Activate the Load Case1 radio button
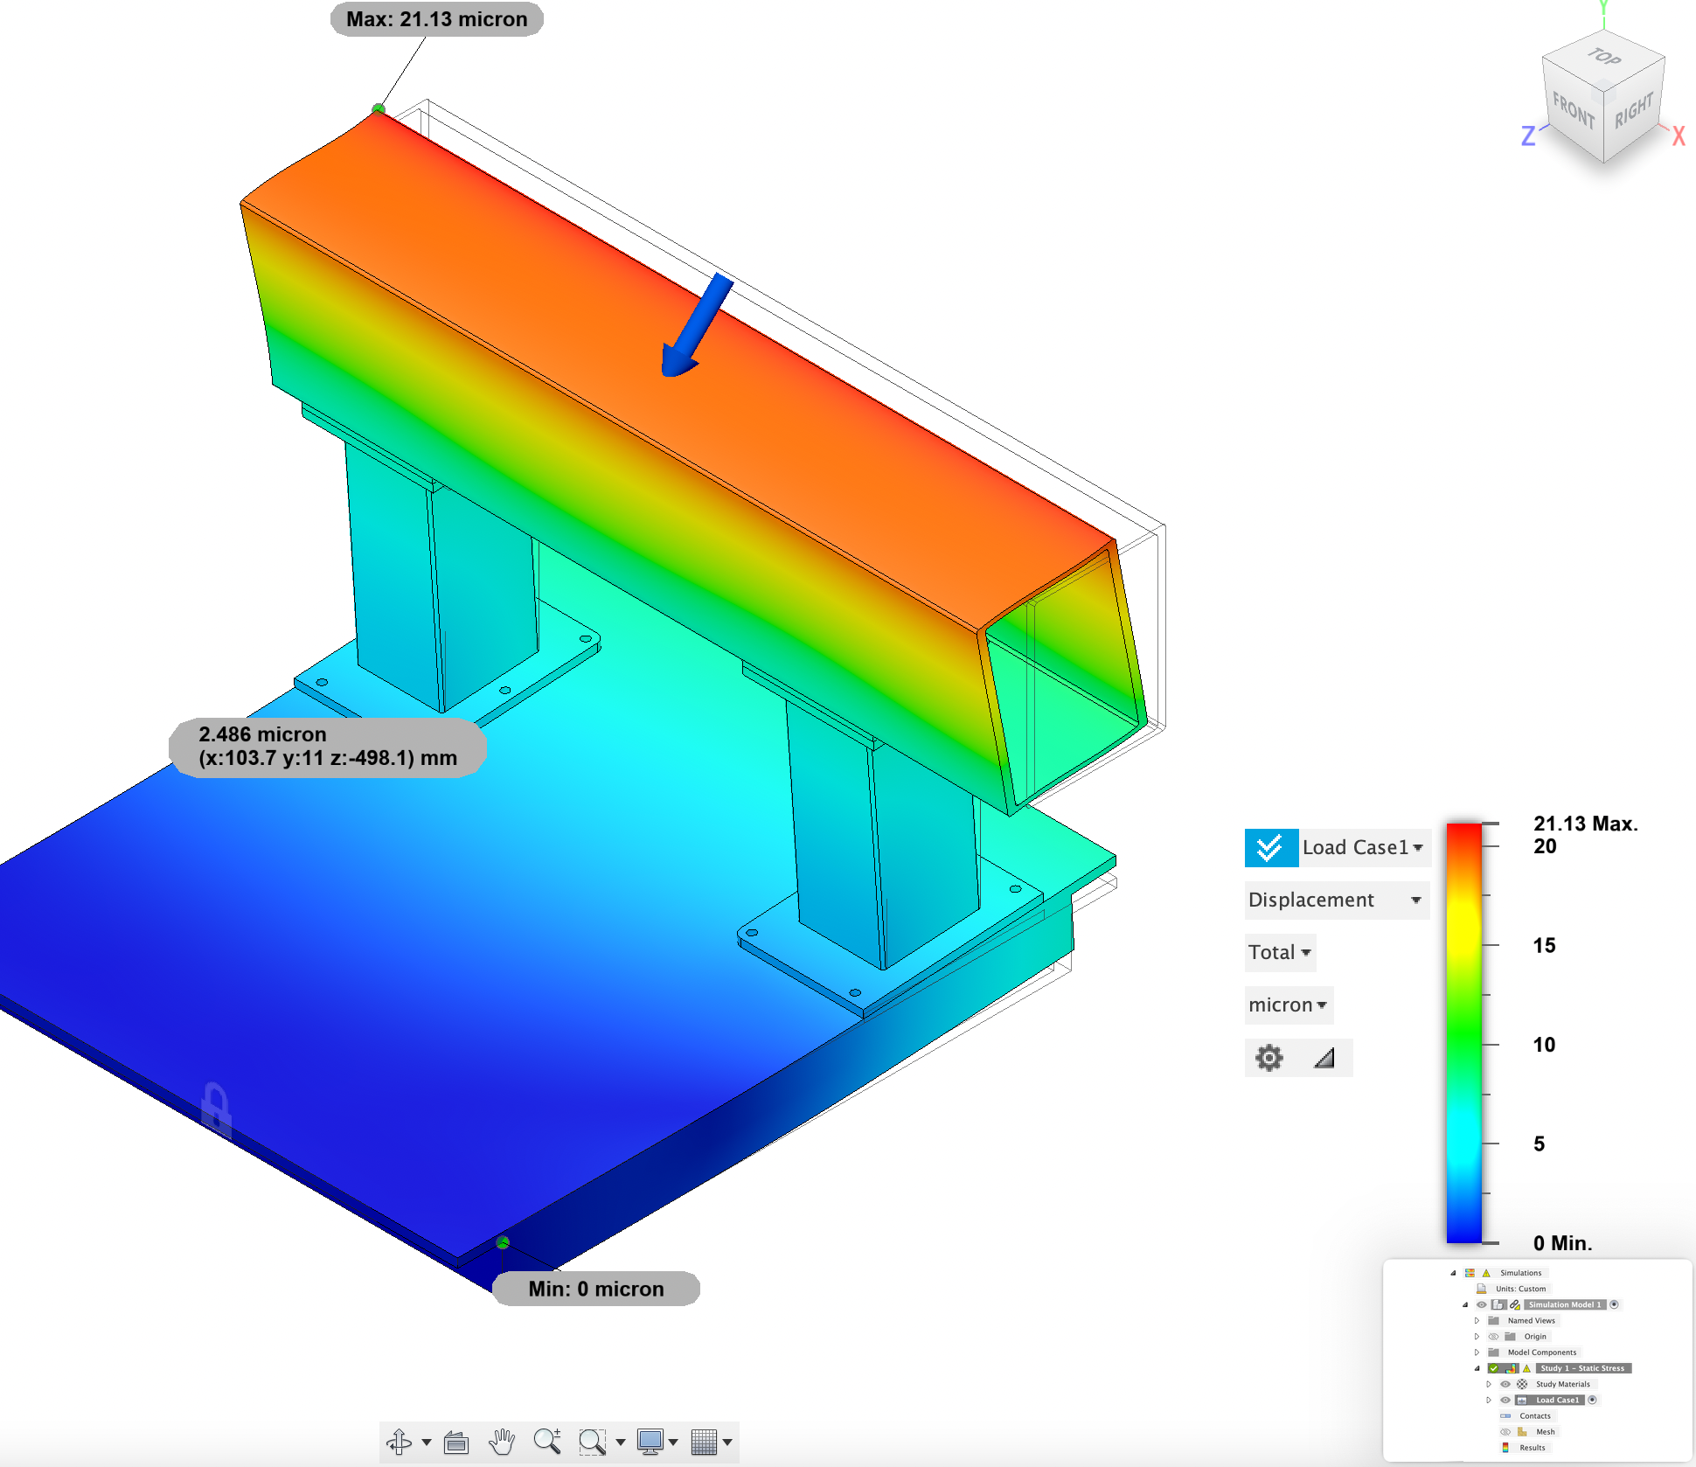 point(1592,1400)
